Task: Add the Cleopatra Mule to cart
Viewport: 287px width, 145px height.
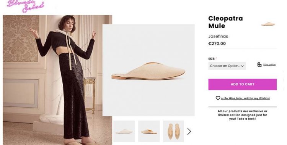Action: pos(243,84)
